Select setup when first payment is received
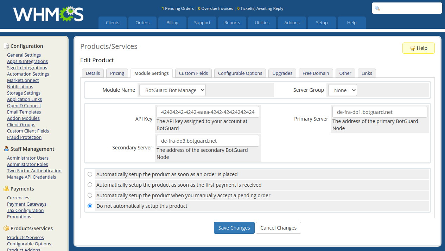This screenshot has width=445, height=251. coord(90,185)
